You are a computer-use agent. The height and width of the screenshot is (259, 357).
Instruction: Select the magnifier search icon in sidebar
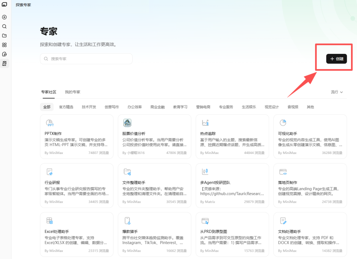click(4, 26)
